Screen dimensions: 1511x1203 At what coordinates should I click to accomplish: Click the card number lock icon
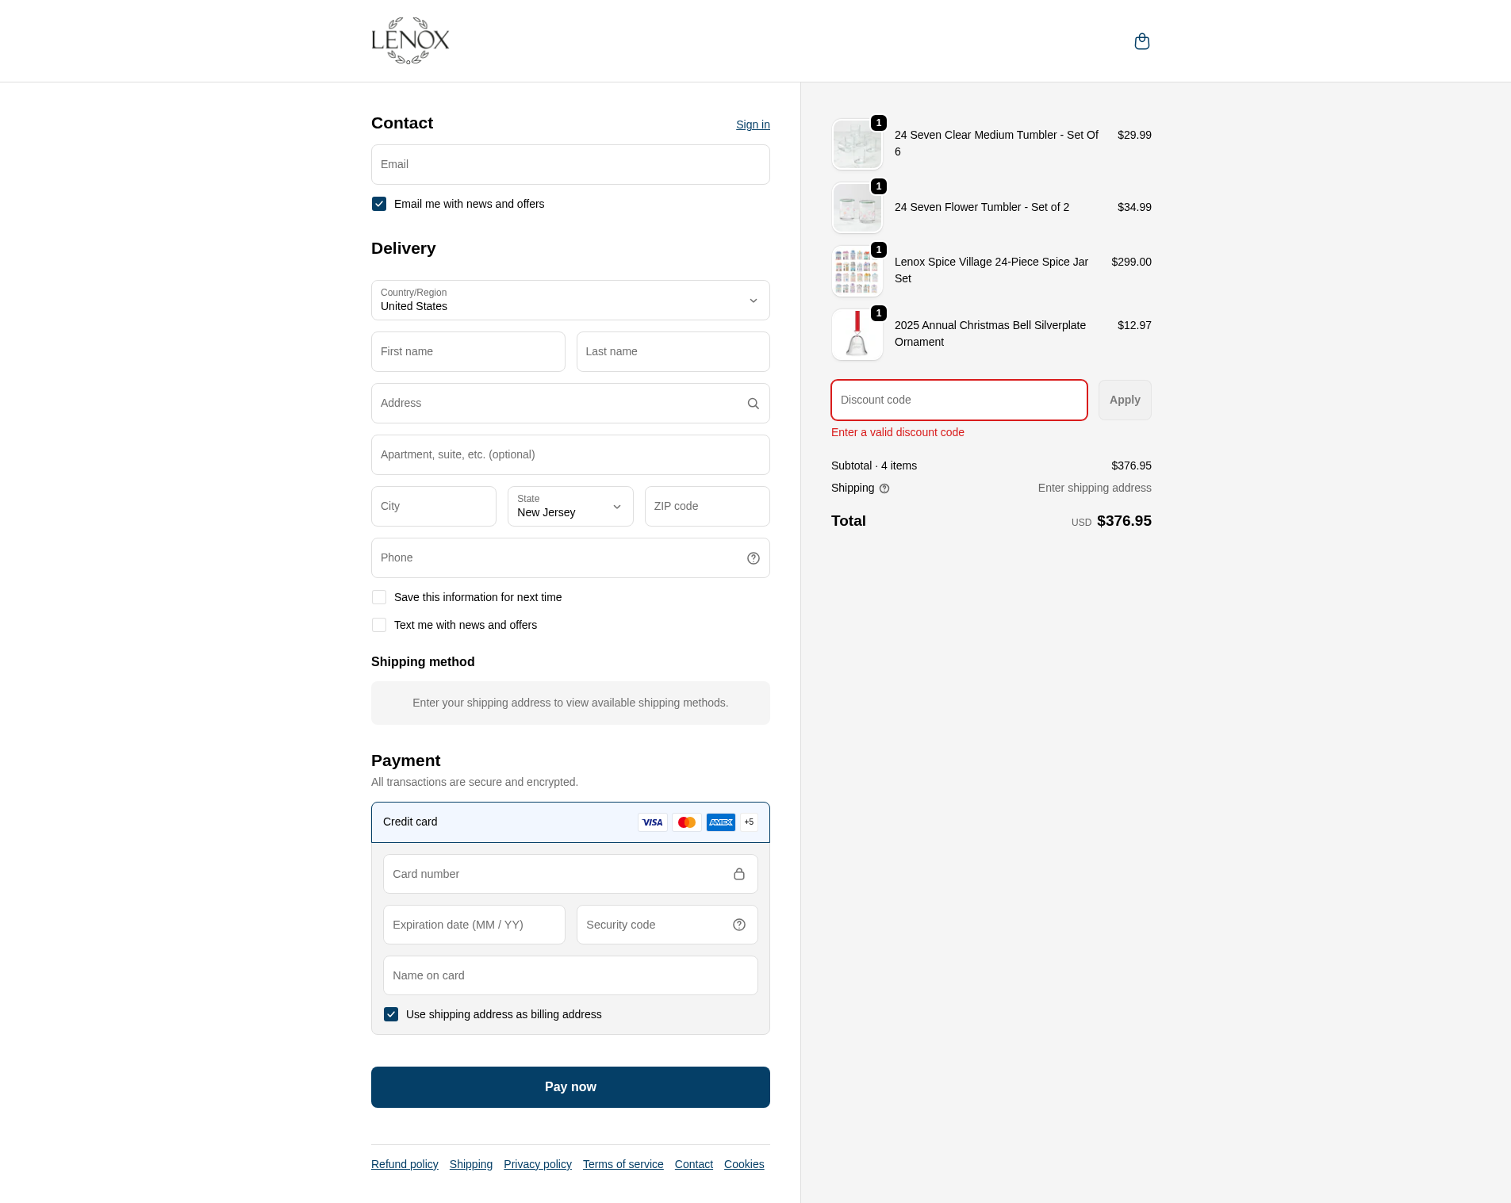pos(738,874)
